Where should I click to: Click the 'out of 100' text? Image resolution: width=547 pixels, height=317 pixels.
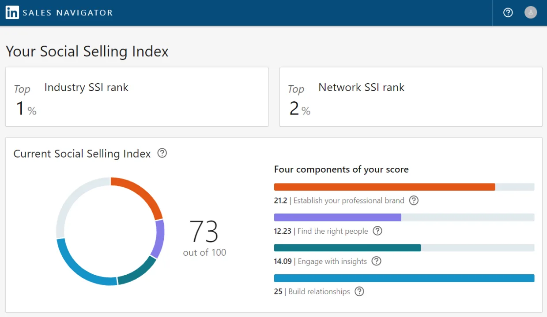[x=204, y=253]
